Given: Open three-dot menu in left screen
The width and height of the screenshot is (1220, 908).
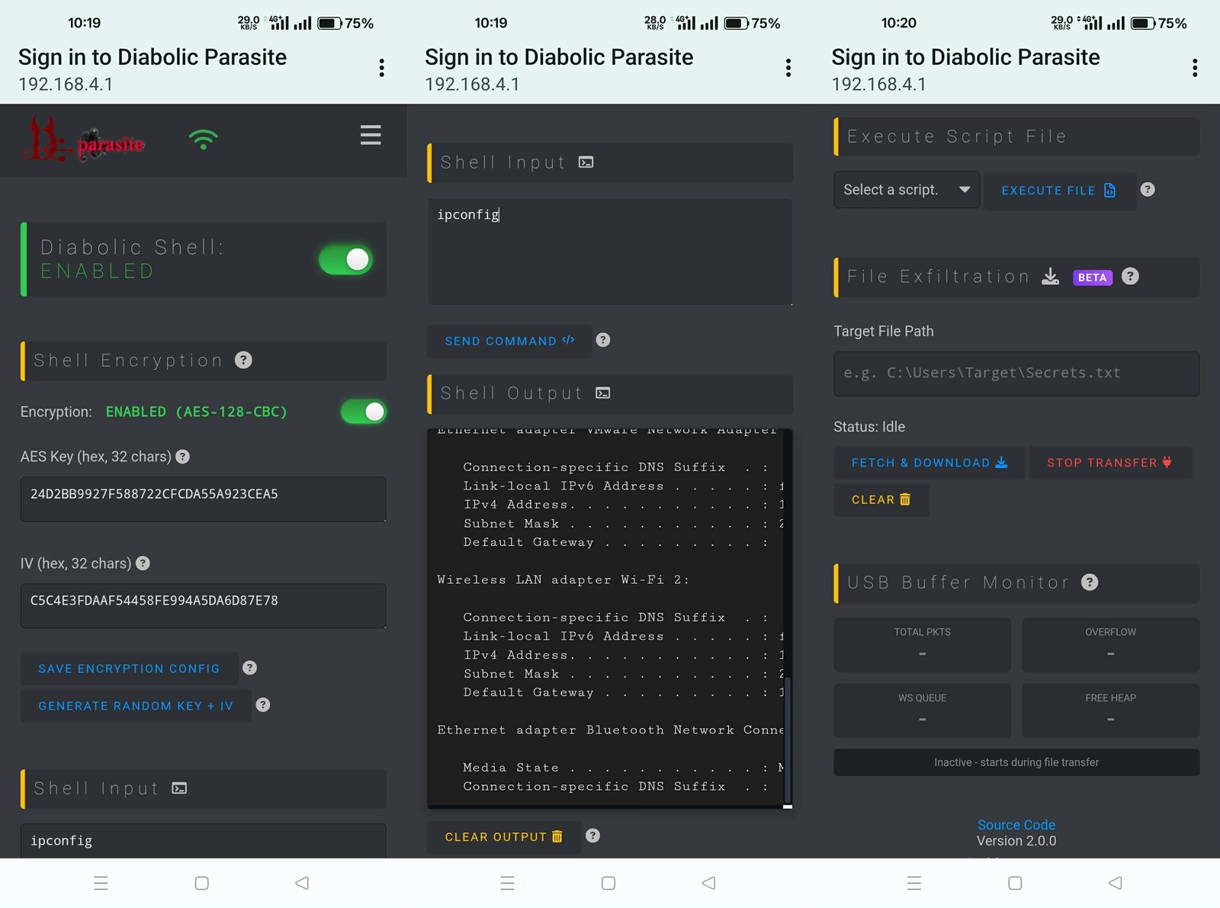Looking at the screenshot, I should 381,69.
